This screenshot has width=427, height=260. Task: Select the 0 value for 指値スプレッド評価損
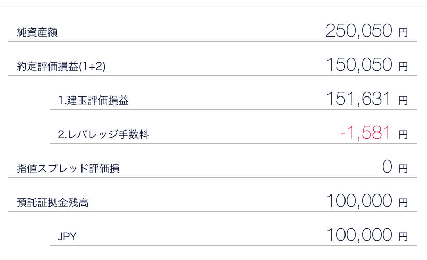pyautogui.click(x=387, y=167)
